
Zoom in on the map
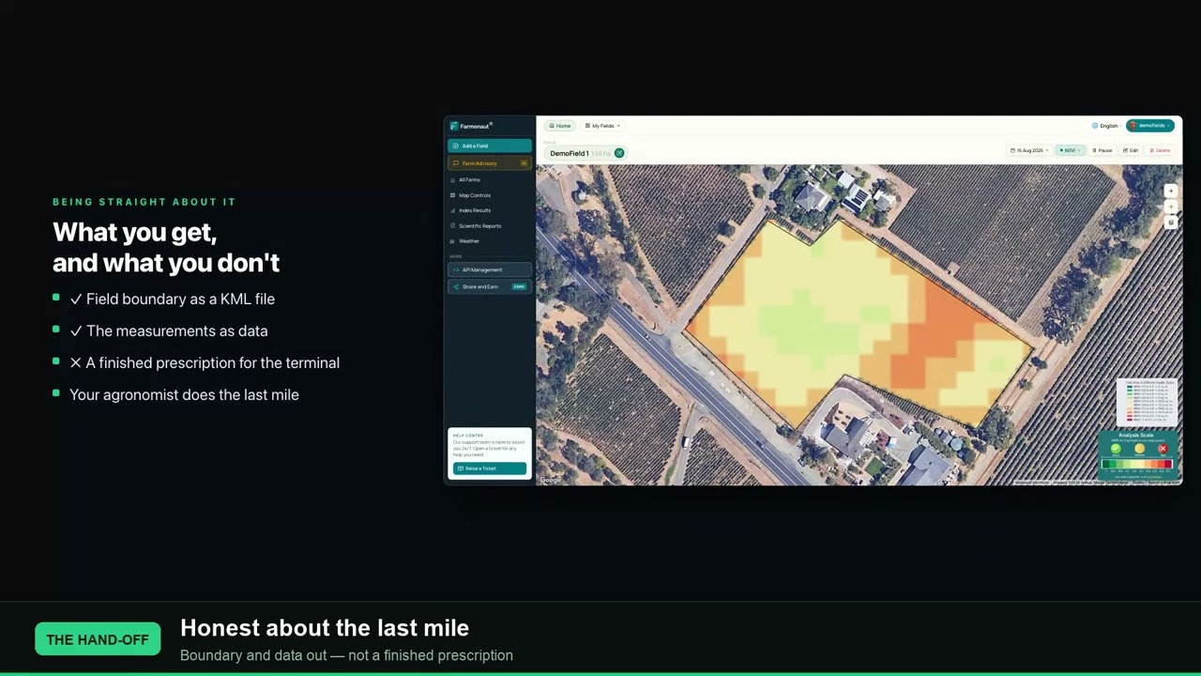coord(1170,192)
